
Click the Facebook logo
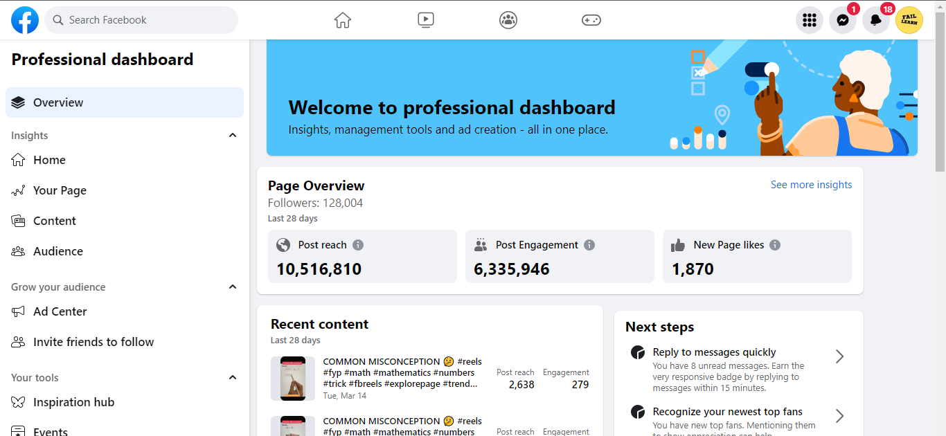[x=25, y=20]
